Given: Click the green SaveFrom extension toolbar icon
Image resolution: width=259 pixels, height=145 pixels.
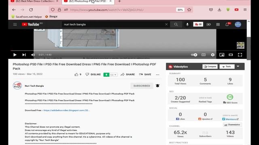Looking at the screenshot, I should 228,10.
